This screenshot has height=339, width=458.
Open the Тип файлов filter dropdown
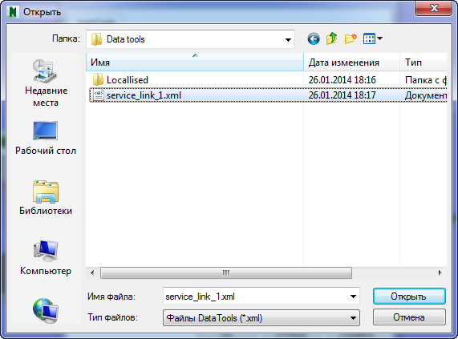[x=261, y=317]
